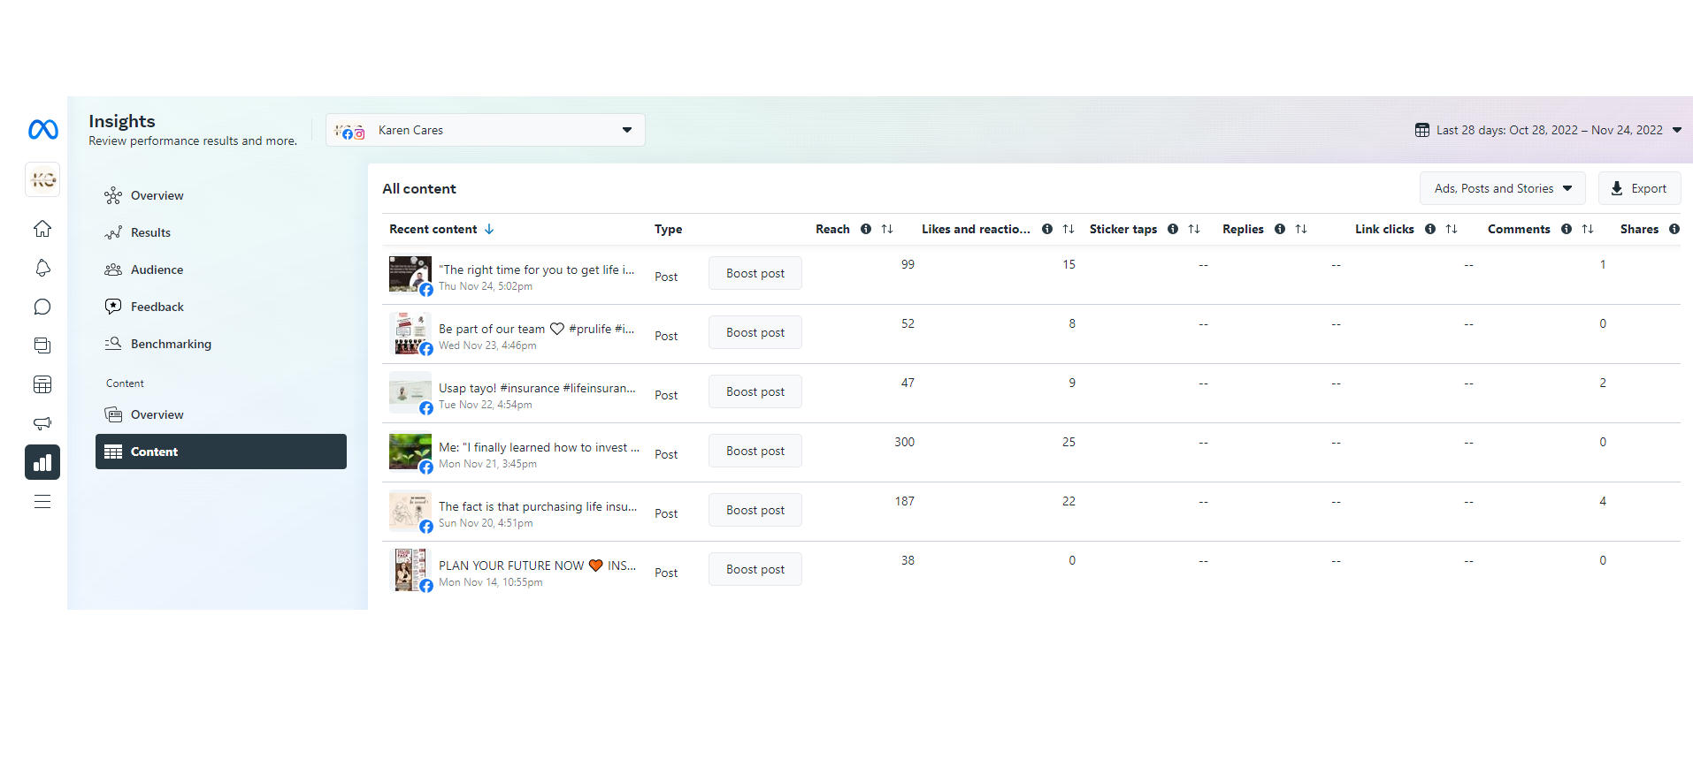Image resolution: width=1693 pixels, height=782 pixels.
Task: Toggle sort arrows on Comments column
Action: coord(1588,229)
